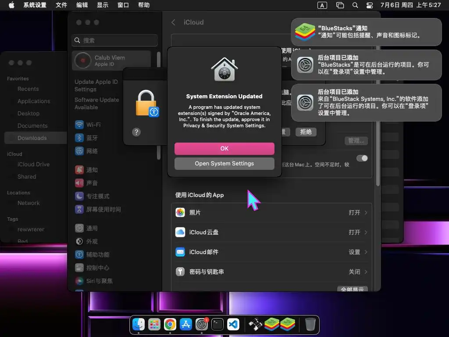Image resolution: width=449 pixels, height=337 pixels.
Task: Toggle the optimize Mac storage switch
Action: click(362, 158)
